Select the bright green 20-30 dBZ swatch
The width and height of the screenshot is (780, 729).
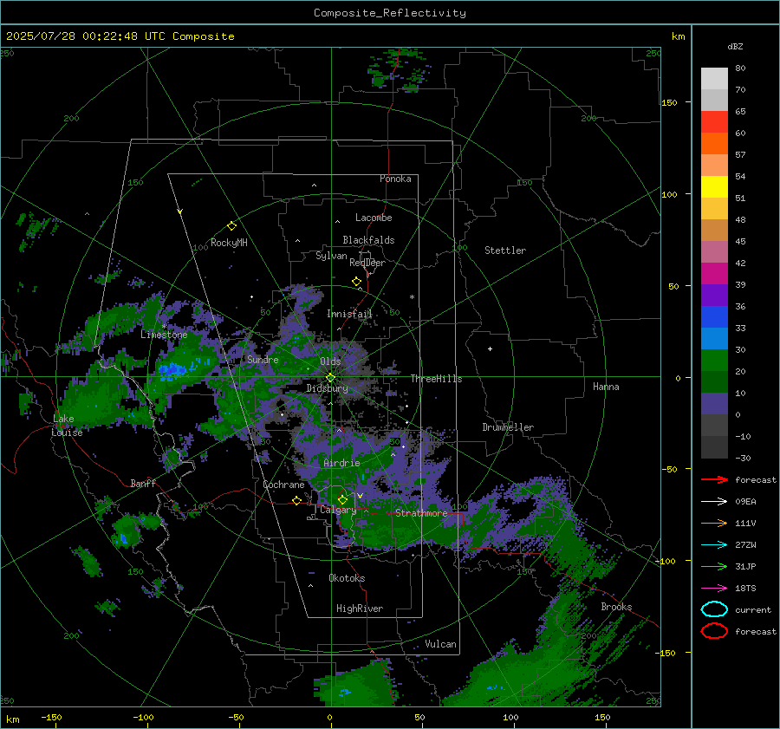[x=714, y=360]
